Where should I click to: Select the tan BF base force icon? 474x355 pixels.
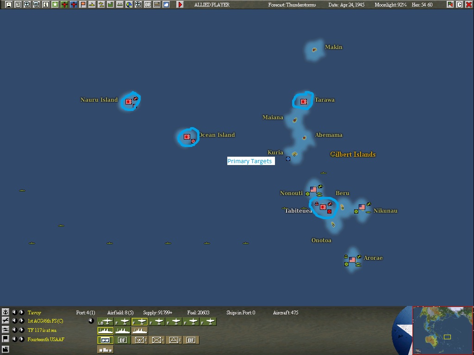click(x=191, y=340)
